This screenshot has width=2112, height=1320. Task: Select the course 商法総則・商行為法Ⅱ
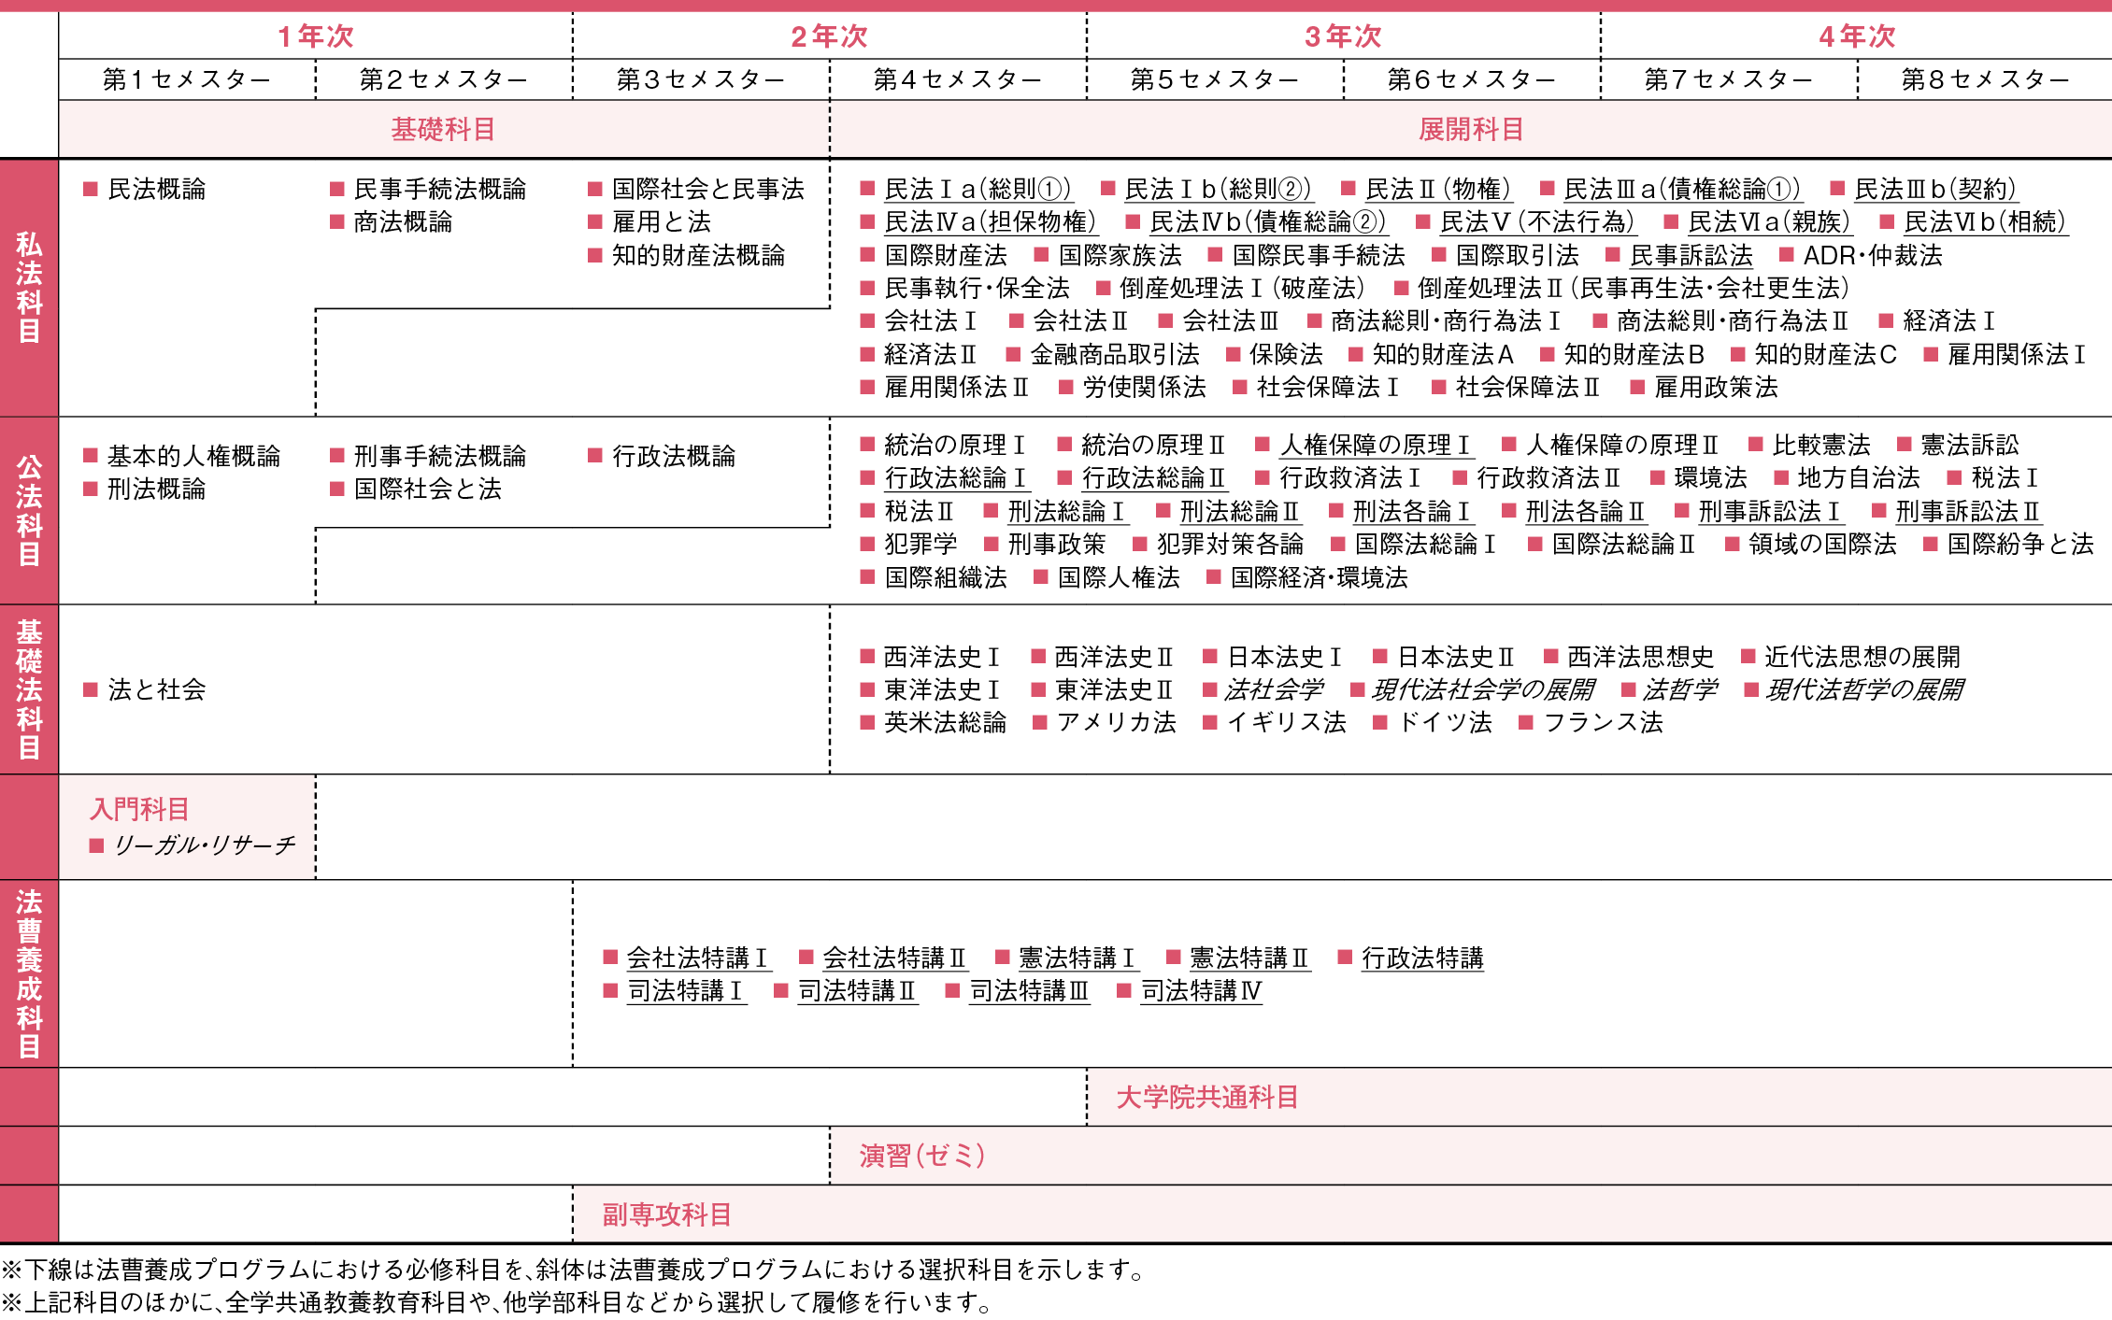click(x=1733, y=320)
